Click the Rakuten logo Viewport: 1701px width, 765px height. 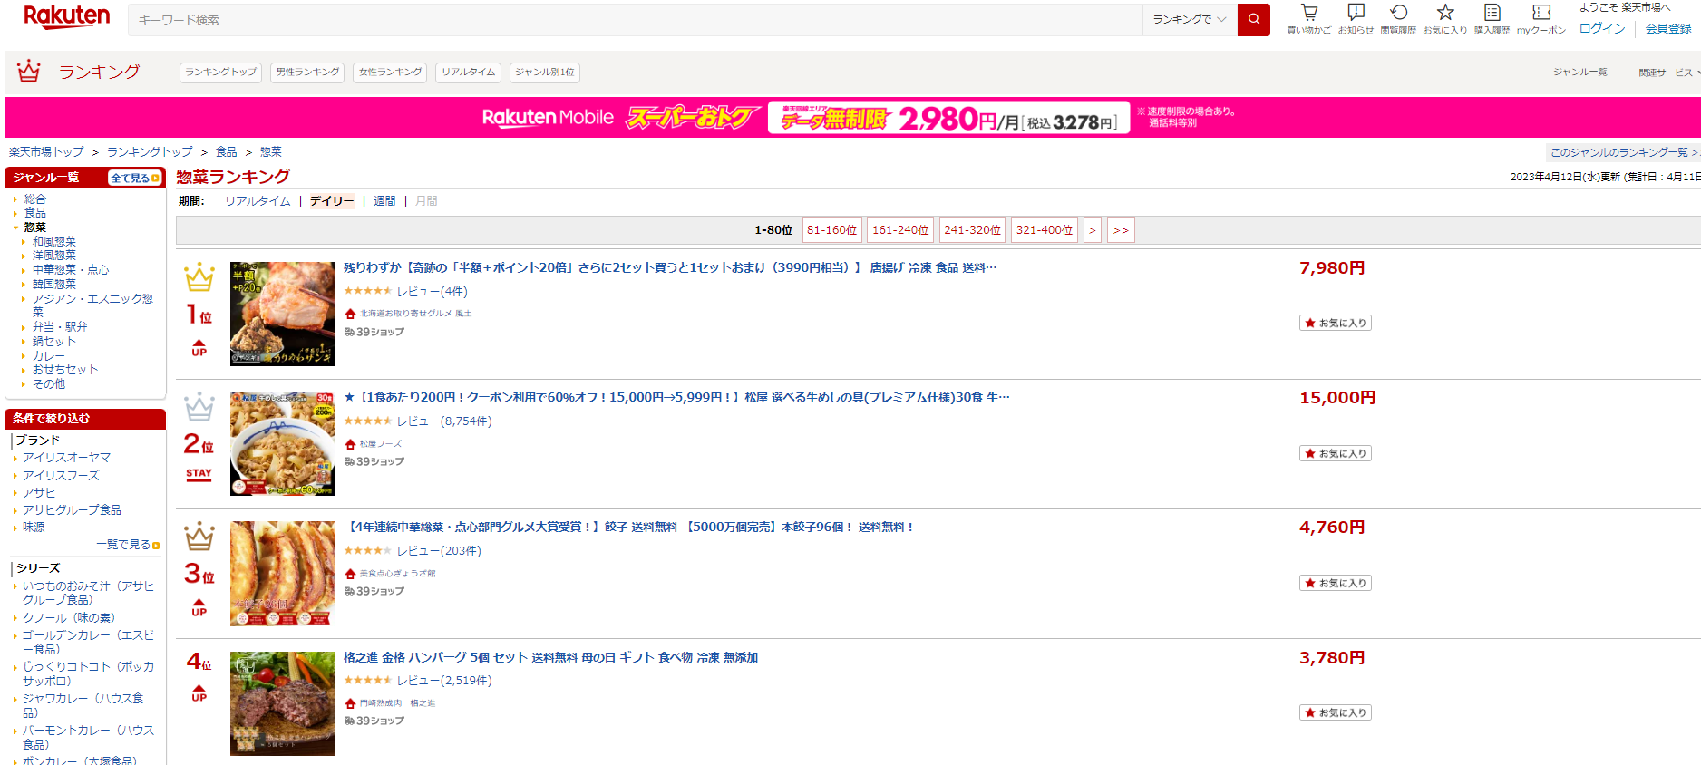pyautogui.click(x=66, y=16)
